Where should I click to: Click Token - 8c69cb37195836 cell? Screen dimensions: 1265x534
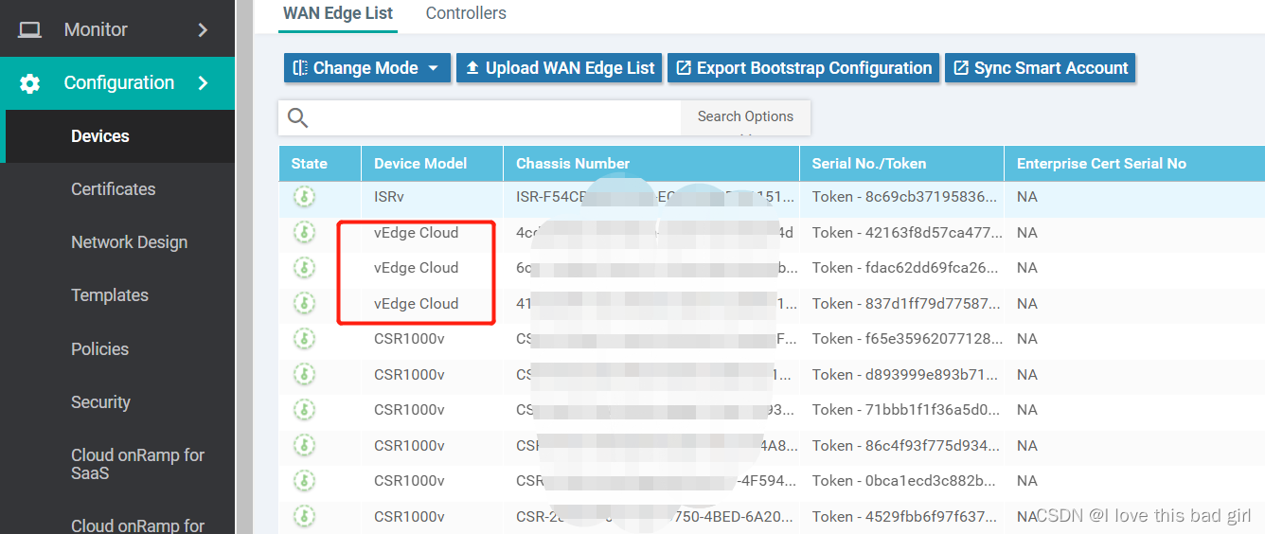click(904, 197)
